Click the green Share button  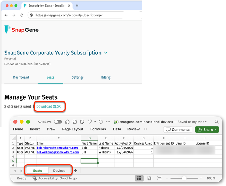tap(207, 129)
